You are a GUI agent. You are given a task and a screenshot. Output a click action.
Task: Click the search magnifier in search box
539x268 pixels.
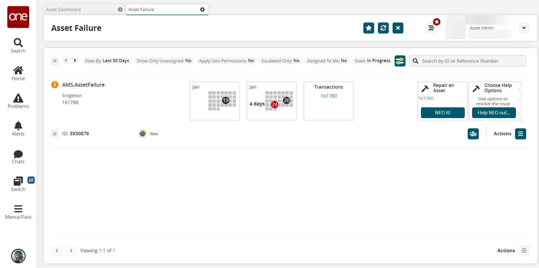coord(415,61)
